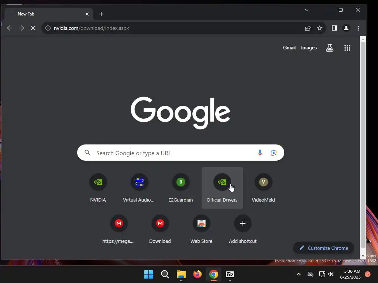
Task: Select the New Tab tab
Action: (x=48, y=14)
